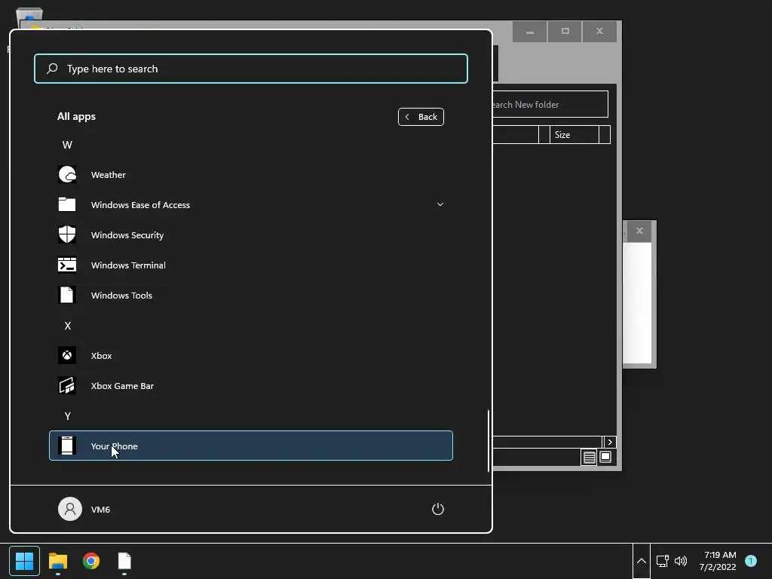Click the volume speaker tray icon
This screenshot has height=579, width=772.
pos(681,561)
